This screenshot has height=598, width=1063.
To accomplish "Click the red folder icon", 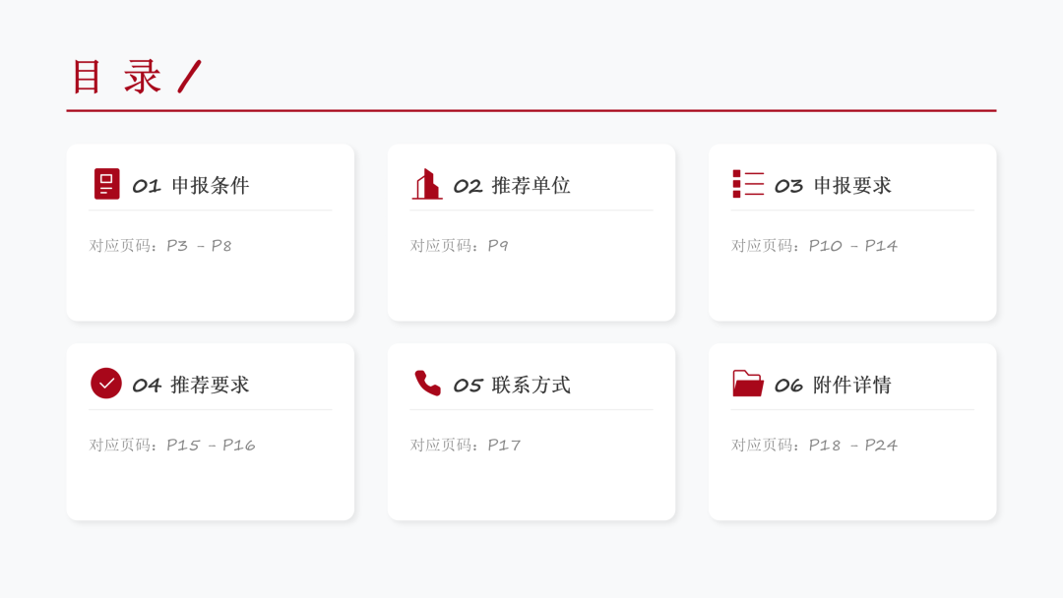I will [748, 384].
